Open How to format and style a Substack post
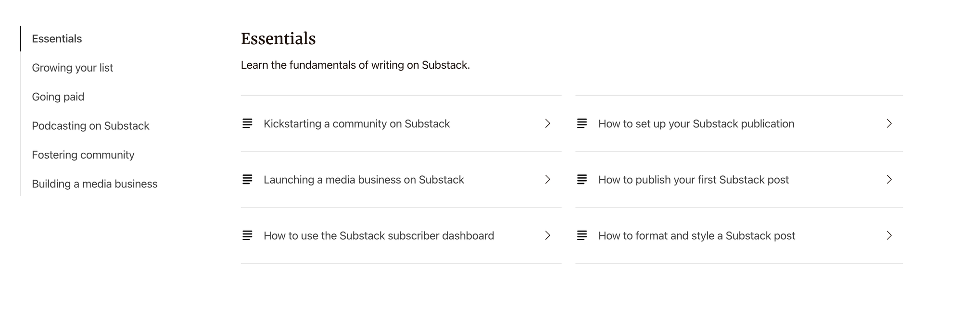 tap(739, 235)
